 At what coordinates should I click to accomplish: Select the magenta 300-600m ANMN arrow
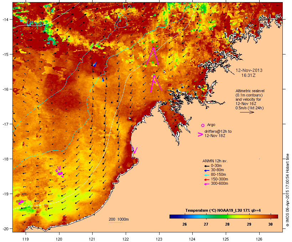(x=207, y=184)
